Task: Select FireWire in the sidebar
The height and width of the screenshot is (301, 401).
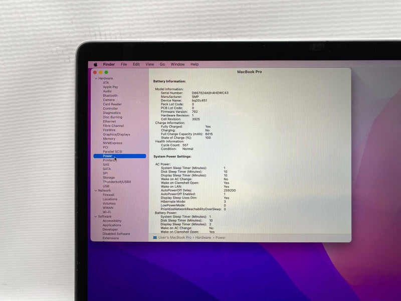Action: pos(109,130)
